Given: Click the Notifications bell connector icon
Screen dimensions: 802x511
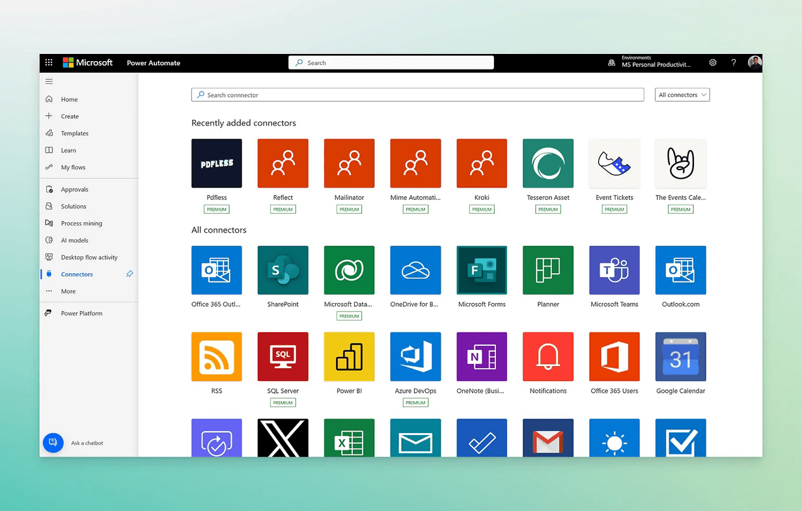Looking at the screenshot, I should 547,357.
